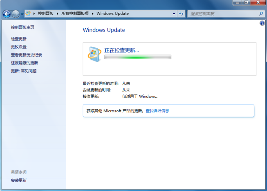The height and width of the screenshot is (191, 267).
Task: Click the Windows Update page heading
Action: [x=104, y=30]
